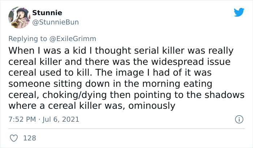Click the Twitter bird logo
The height and width of the screenshot is (148, 253).
tap(239, 12)
